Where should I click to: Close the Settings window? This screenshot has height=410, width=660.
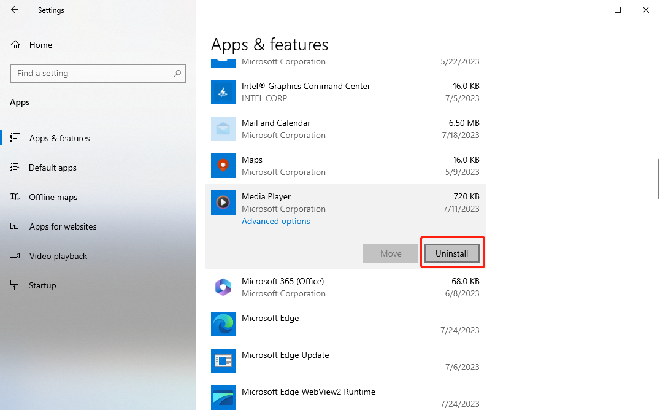[x=646, y=10]
